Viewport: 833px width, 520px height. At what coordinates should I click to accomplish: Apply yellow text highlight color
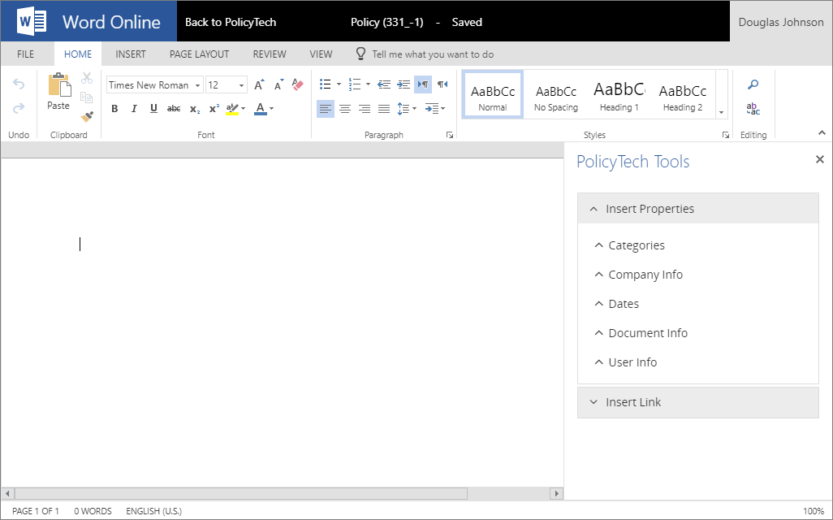(233, 108)
